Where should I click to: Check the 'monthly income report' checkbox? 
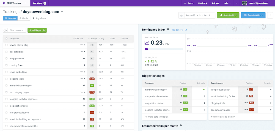point(7,86)
